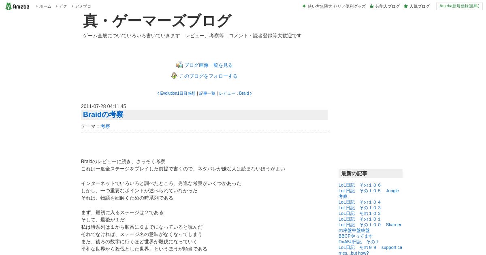Click the blog description line ゲーム全般について
The image size is (486, 255).
coord(192,36)
